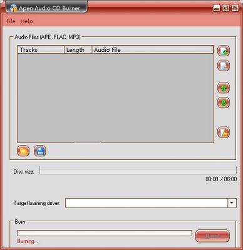Viewport: 243px width, 250px height.
Task: Click the Disc size progress bar
Action: click(x=138, y=170)
